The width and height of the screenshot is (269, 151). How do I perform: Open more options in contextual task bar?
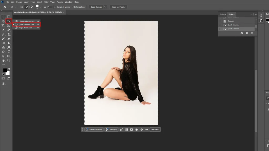coord(147,130)
